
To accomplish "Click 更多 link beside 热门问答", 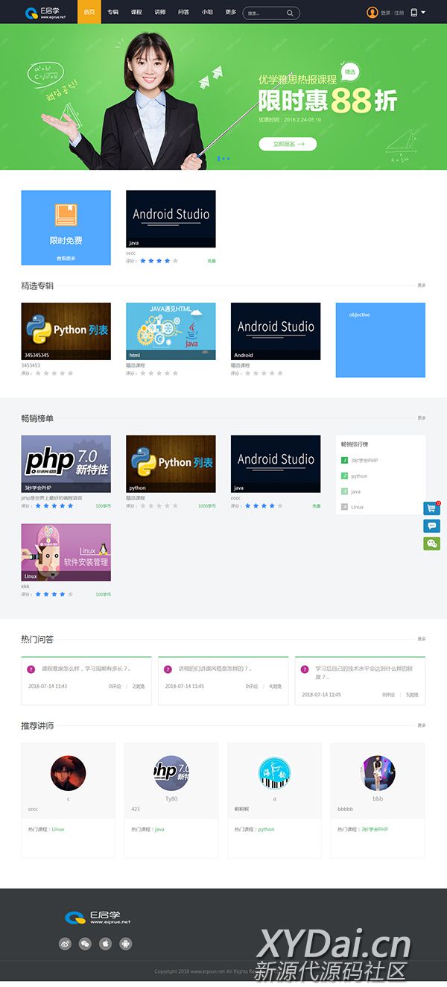I will click(x=422, y=639).
